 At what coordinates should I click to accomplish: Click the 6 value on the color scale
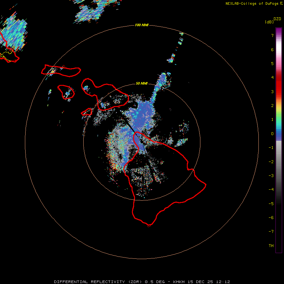click(x=272, y=50)
